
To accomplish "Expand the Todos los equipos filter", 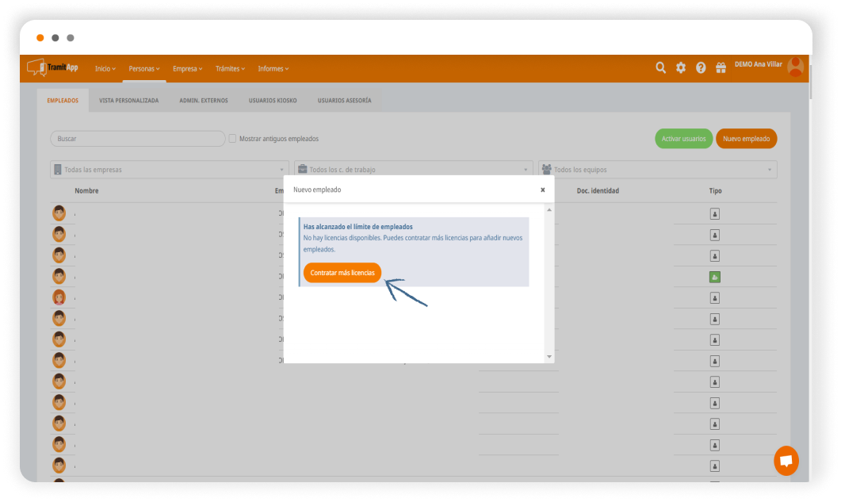I will 657,170.
